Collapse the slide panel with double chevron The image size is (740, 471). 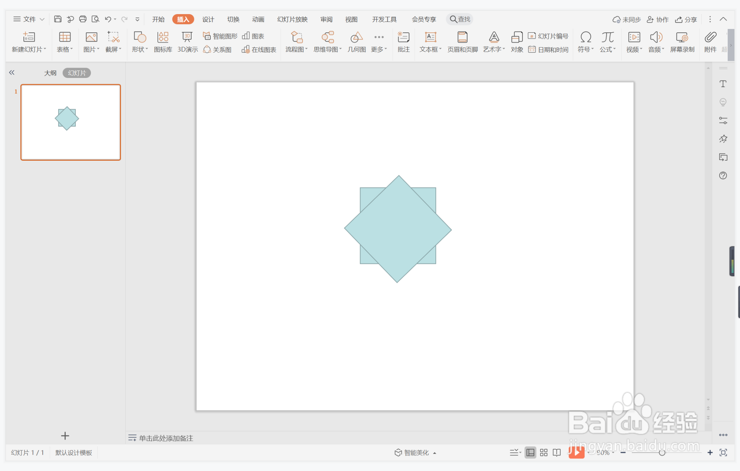[x=12, y=73]
